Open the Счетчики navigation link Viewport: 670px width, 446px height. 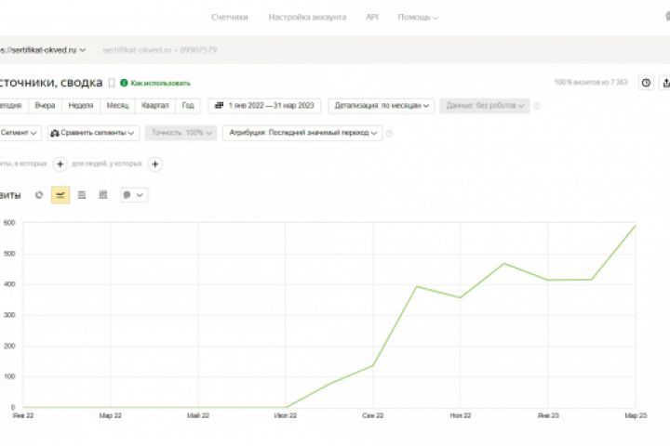[230, 17]
